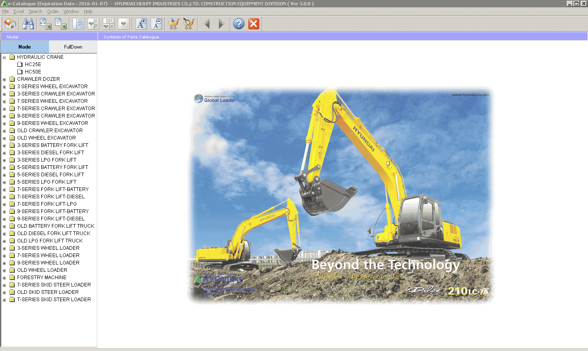Viewport: 588px width, 351px height.
Task: Switch to the FullDown tab
Action: click(x=73, y=47)
